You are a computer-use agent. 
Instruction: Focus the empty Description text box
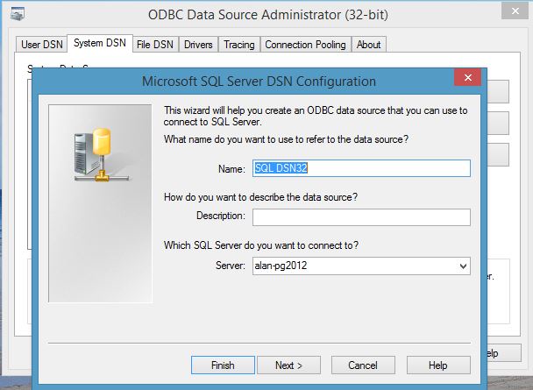[361, 217]
